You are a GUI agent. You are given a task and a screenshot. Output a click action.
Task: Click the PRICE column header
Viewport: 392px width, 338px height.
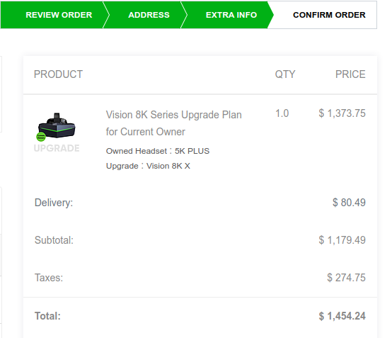point(350,74)
